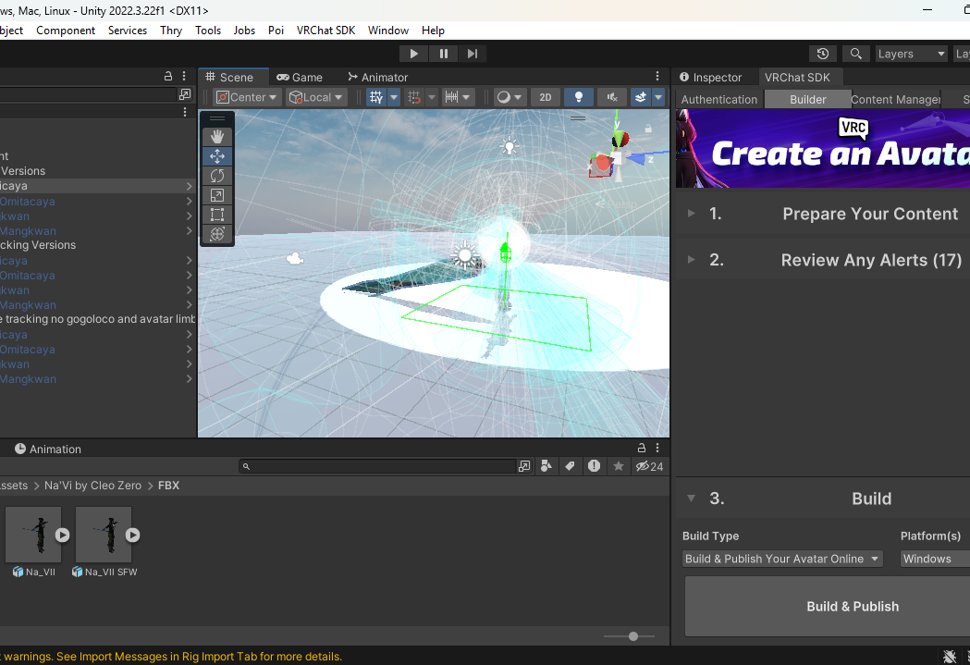Click Search by Import Log Type icon
This screenshot has height=665, width=970.
[594, 466]
